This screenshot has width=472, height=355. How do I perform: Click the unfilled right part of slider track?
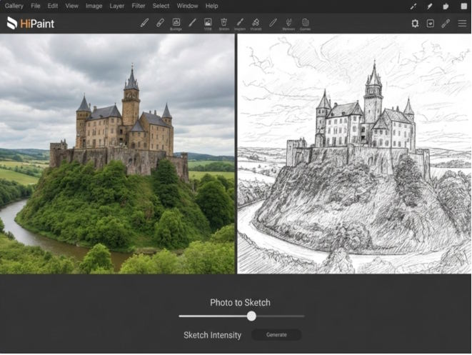click(x=280, y=316)
